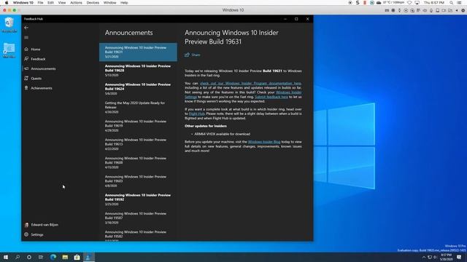The height and width of the screenshot is (262, 467).
Task: Open Feedback Hub Settings
Action: 37,234
